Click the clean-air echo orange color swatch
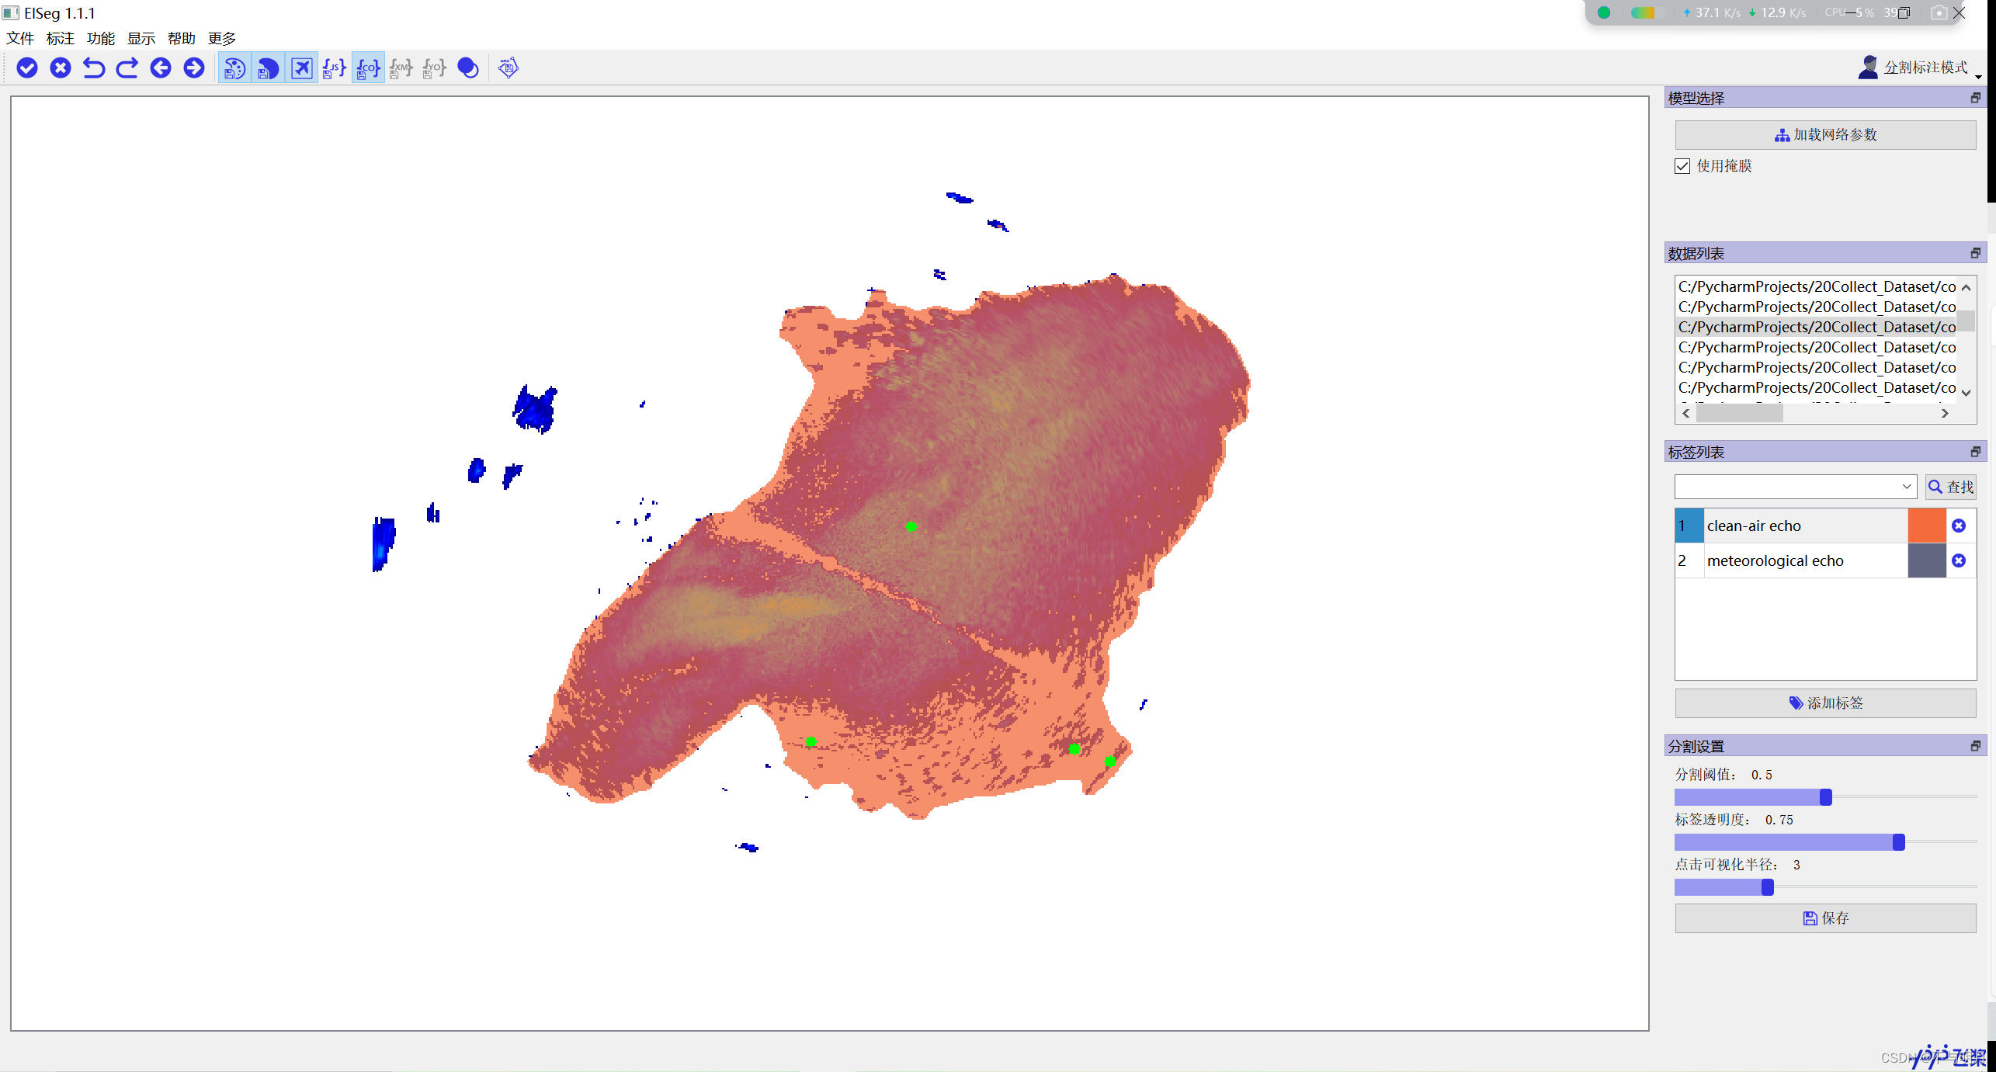The height and width of the screenshot is (1072, 1996). point(1926,526)
